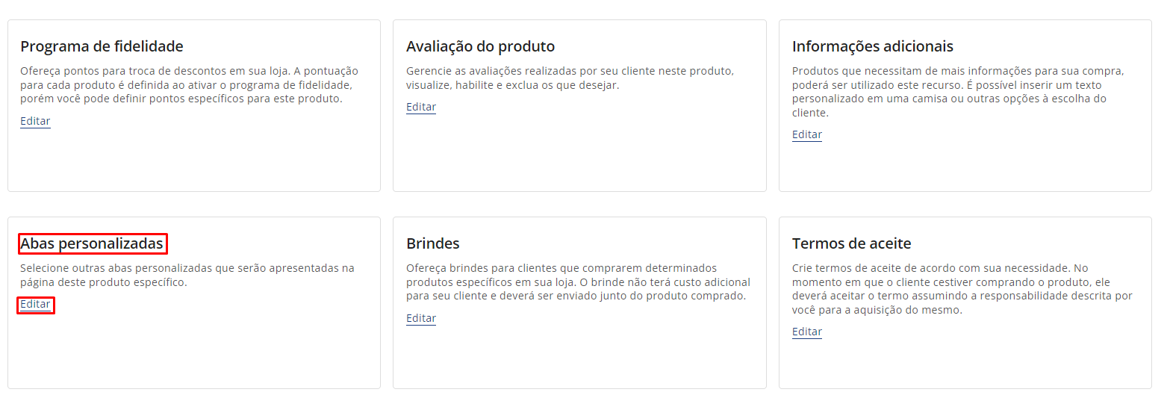Click the Termos de aceite title
The height and width of the screenshot is (404, 1170).
pyautogui.click(x=851, y=243)
